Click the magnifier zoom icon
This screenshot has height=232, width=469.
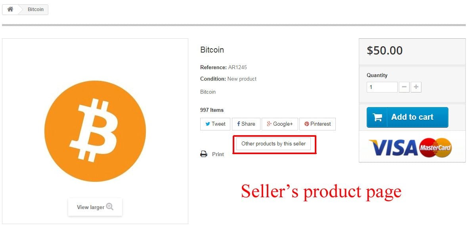pyautogui.click(x=110, y=207)
